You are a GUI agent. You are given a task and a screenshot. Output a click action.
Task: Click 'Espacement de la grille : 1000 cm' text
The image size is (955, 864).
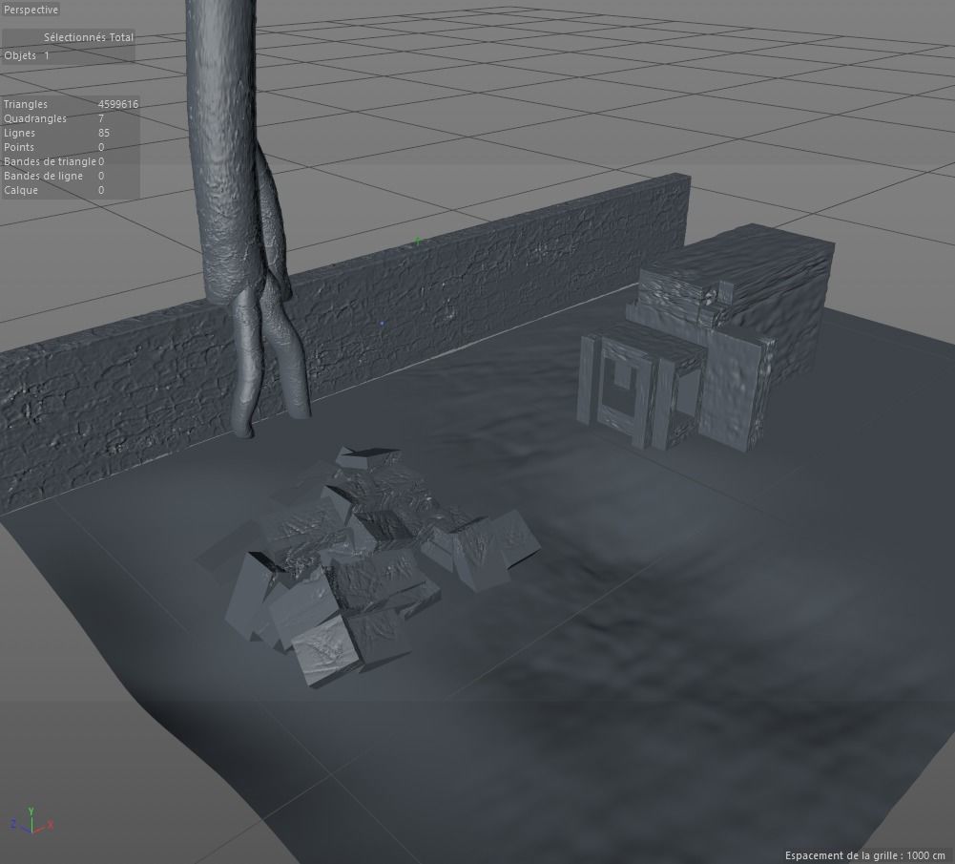click(x=865, y=855)
